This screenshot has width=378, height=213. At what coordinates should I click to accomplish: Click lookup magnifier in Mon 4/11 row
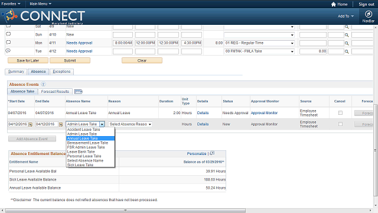(347, 43)
